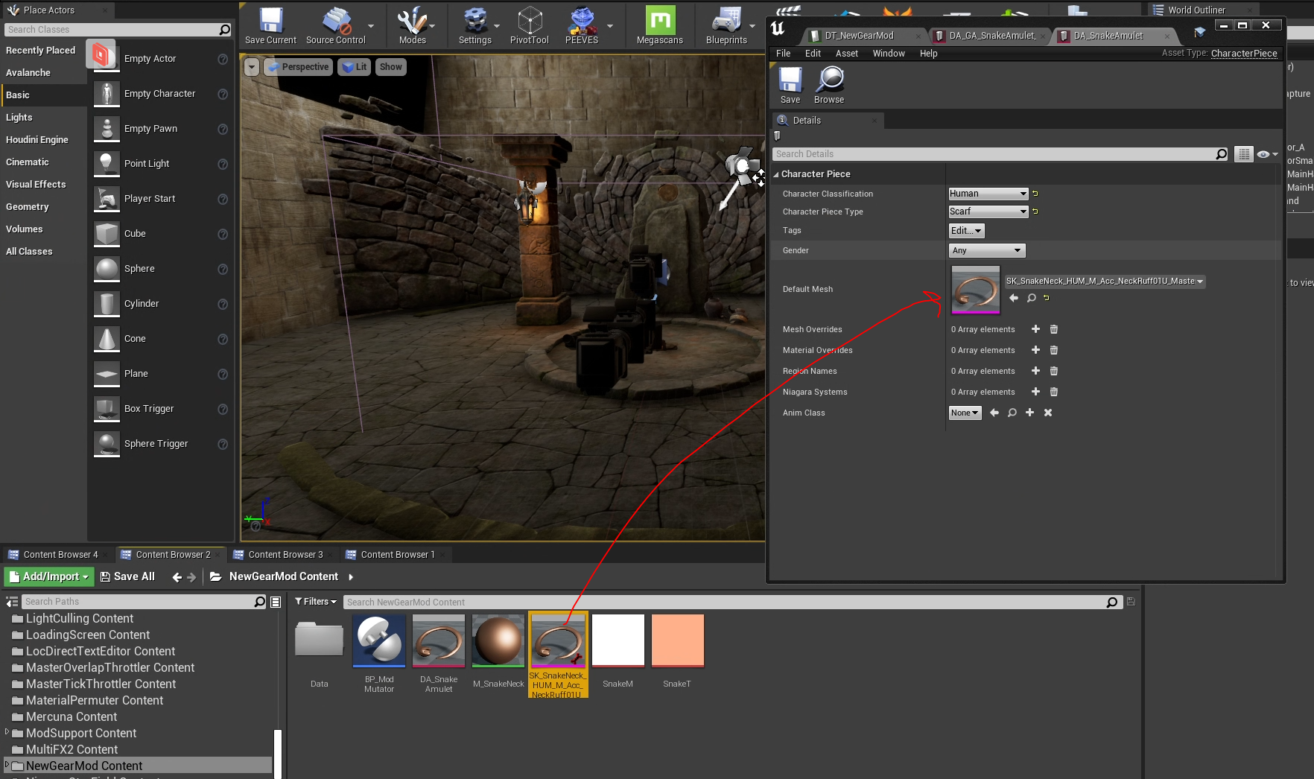Reset Character Classification to default
Image resolution: width=1314 pixels, height=779 pixels.
click(1035, 194)
